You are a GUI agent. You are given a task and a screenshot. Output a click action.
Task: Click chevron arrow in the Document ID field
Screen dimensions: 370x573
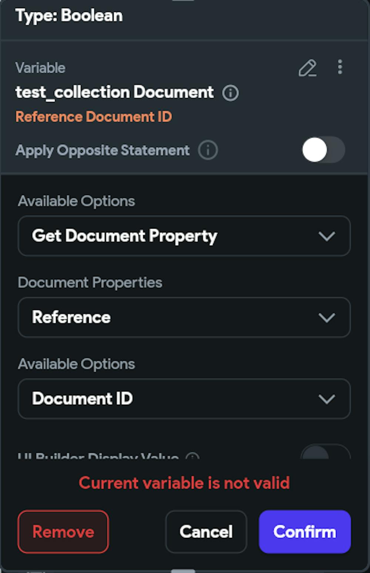(x=327, y=399)
